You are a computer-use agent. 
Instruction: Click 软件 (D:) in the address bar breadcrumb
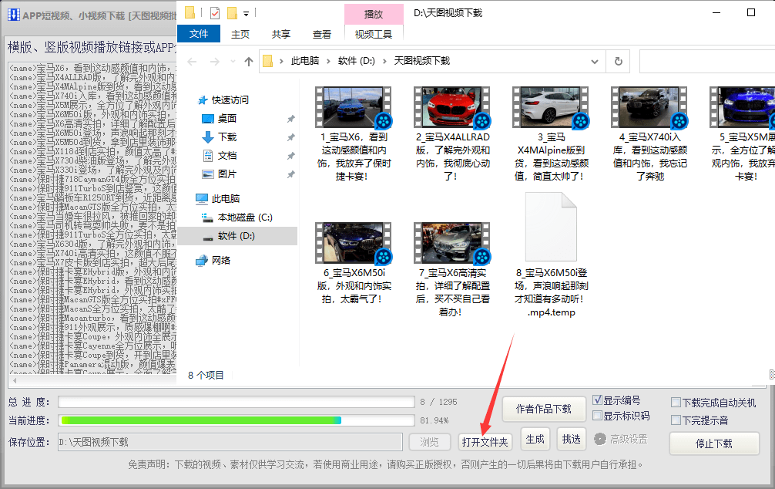point(357,61)
